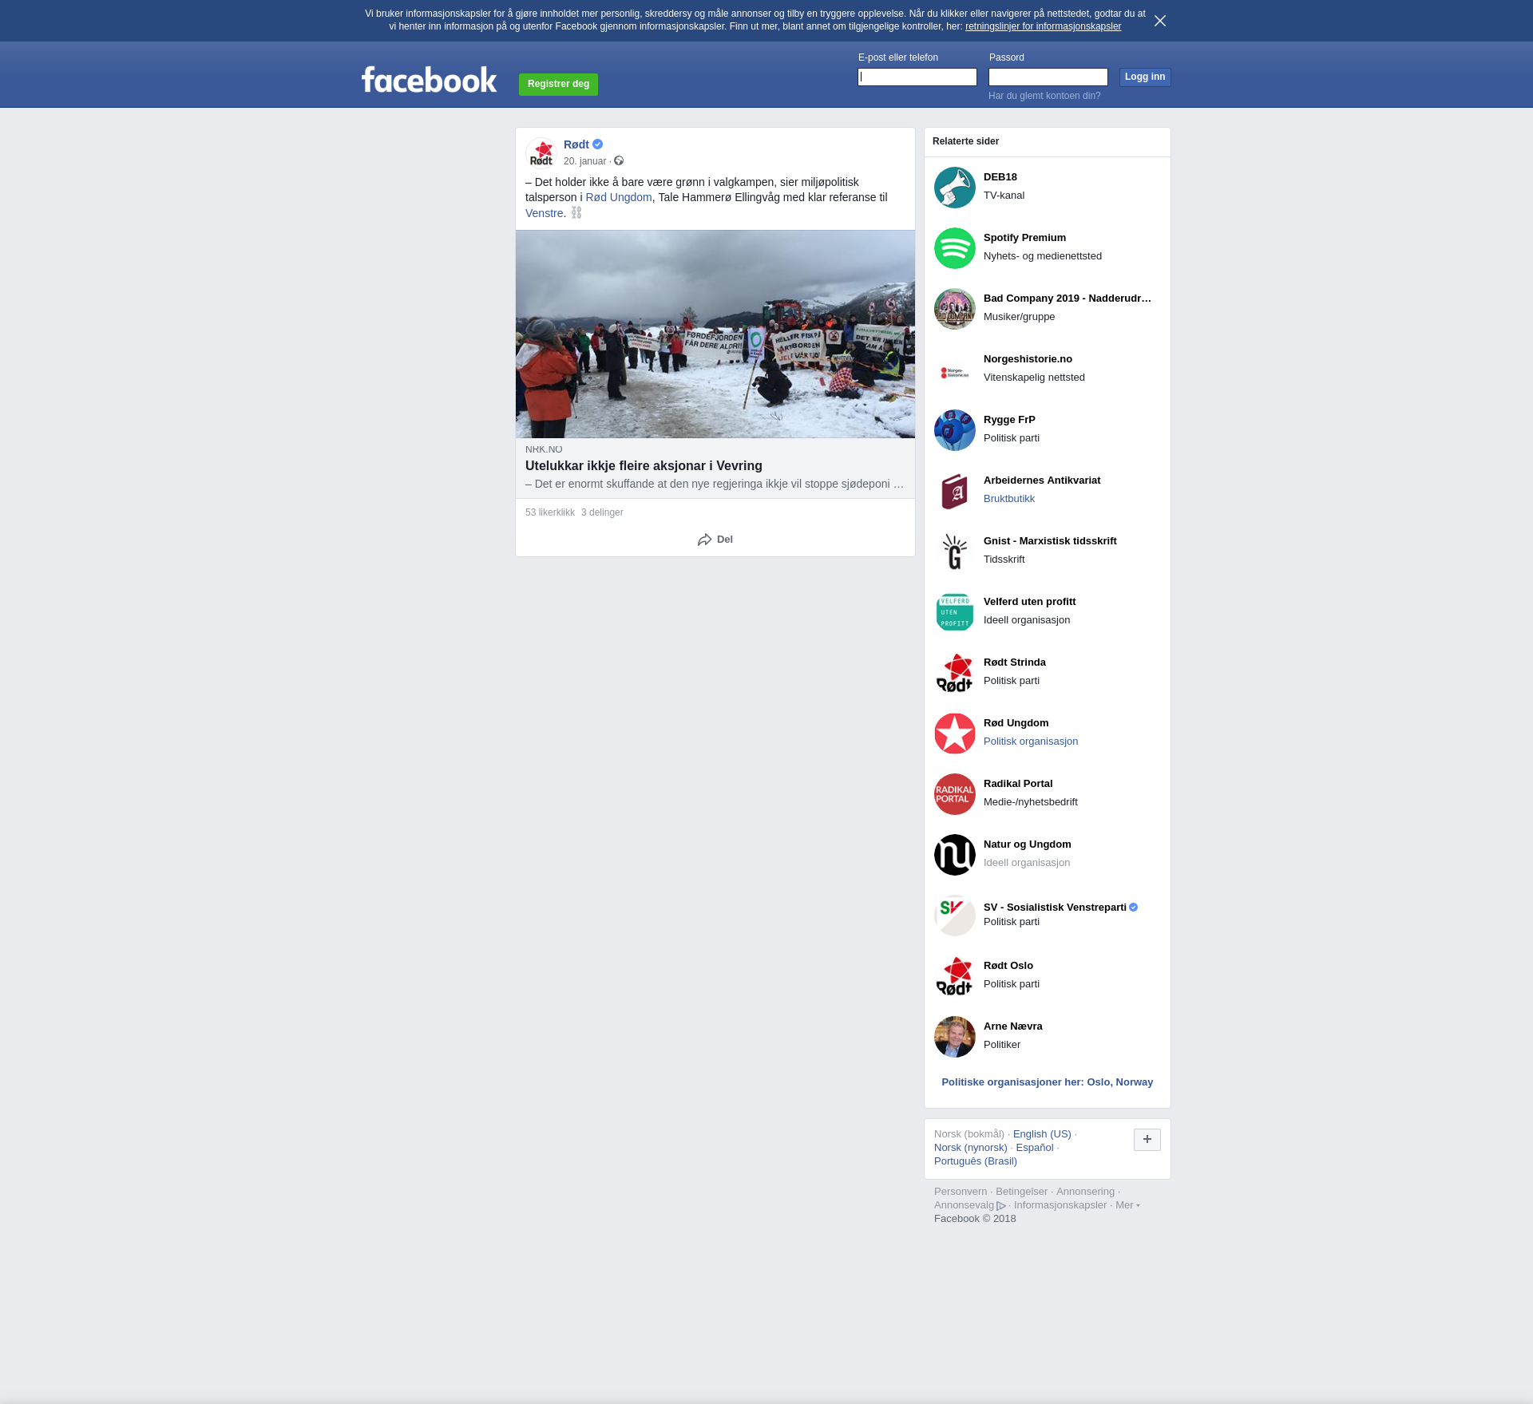Open the Rødt page name link
This screenshot has height=1404, width=1533.
coord(576,144)
